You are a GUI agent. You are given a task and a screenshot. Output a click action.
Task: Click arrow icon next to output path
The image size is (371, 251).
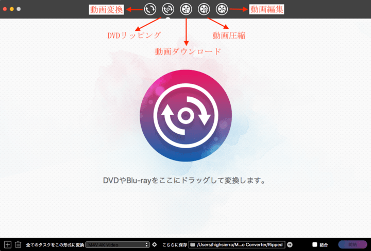(x=290, y=245)
